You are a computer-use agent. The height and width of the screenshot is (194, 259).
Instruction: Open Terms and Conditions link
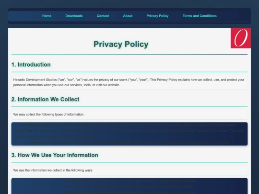pyautogui.click(x=200, y=16)
